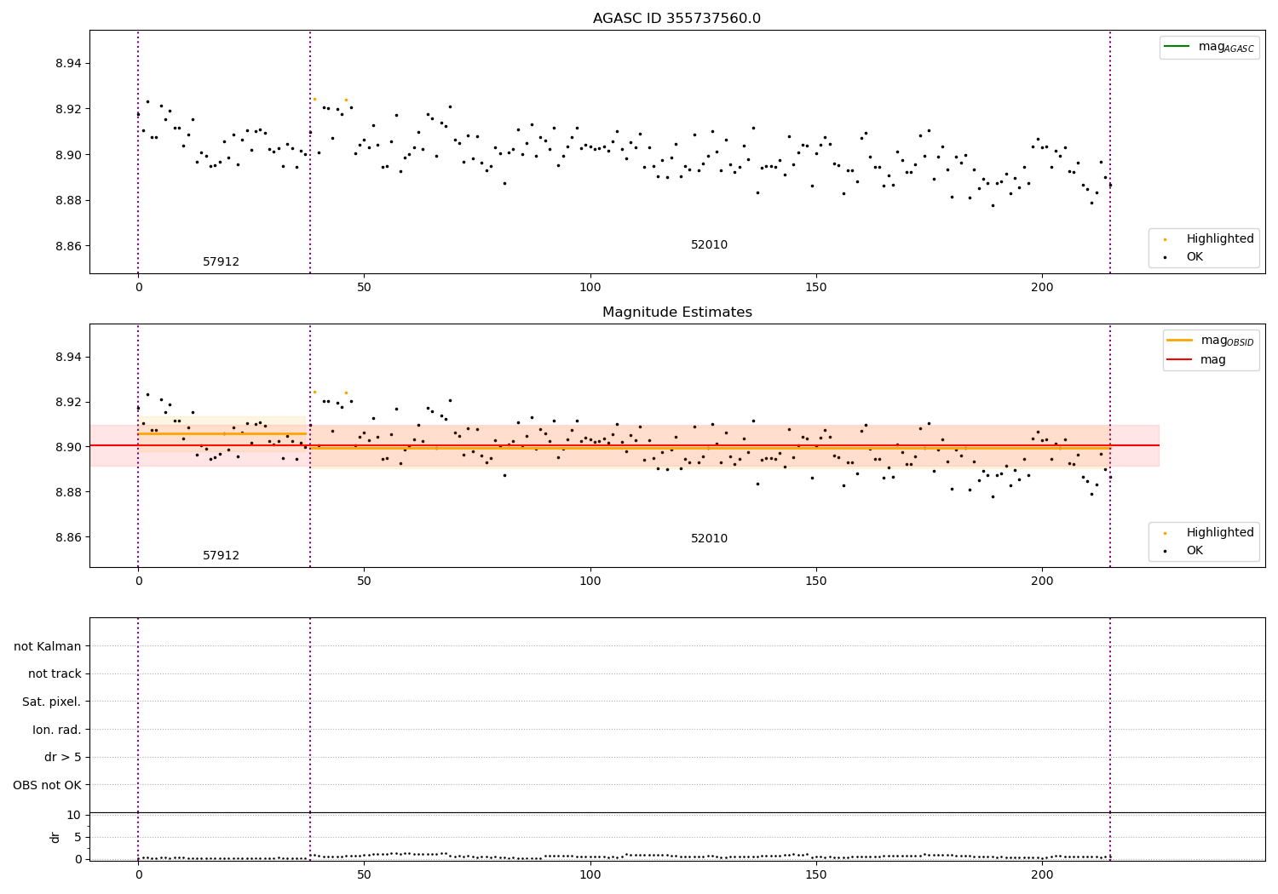
Task: Click the 8.88 tick in Magnitude Estimates plot
Action: [x=66, y=492]
